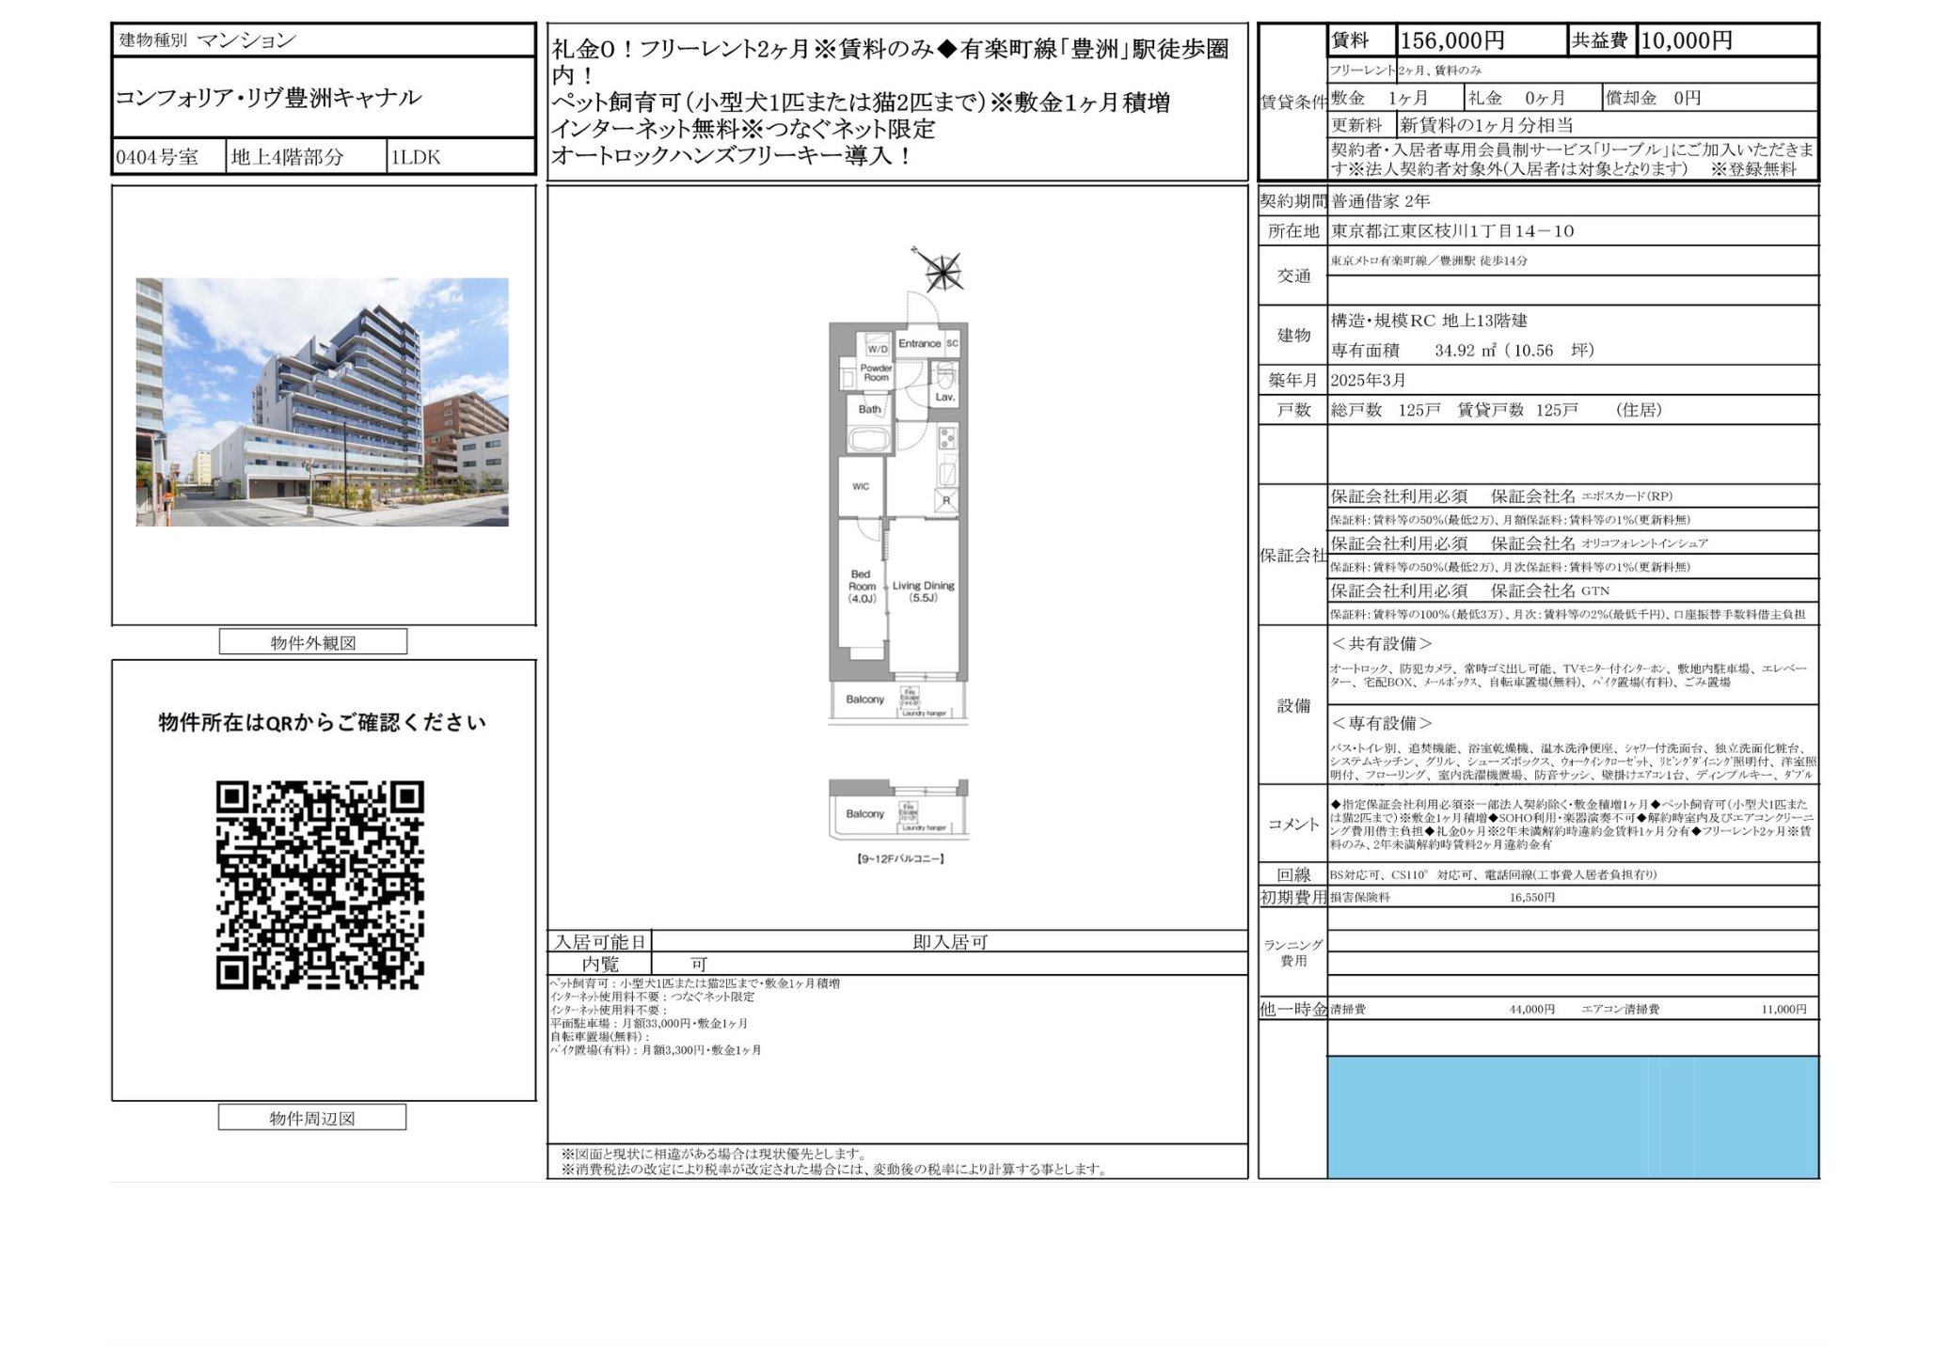Click the W/D washer symbol on plan
The height and width of the screenshot is (1367, 1934).
[x=877, y=347]
